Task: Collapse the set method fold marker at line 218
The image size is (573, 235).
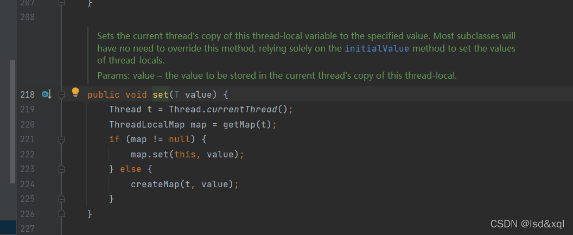Action: tap(61, 95)
